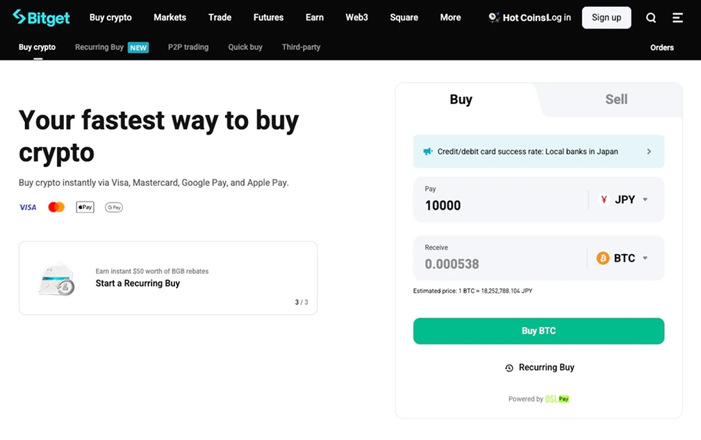Open the More menu
The image size is (701, 440).
[450, 17]
